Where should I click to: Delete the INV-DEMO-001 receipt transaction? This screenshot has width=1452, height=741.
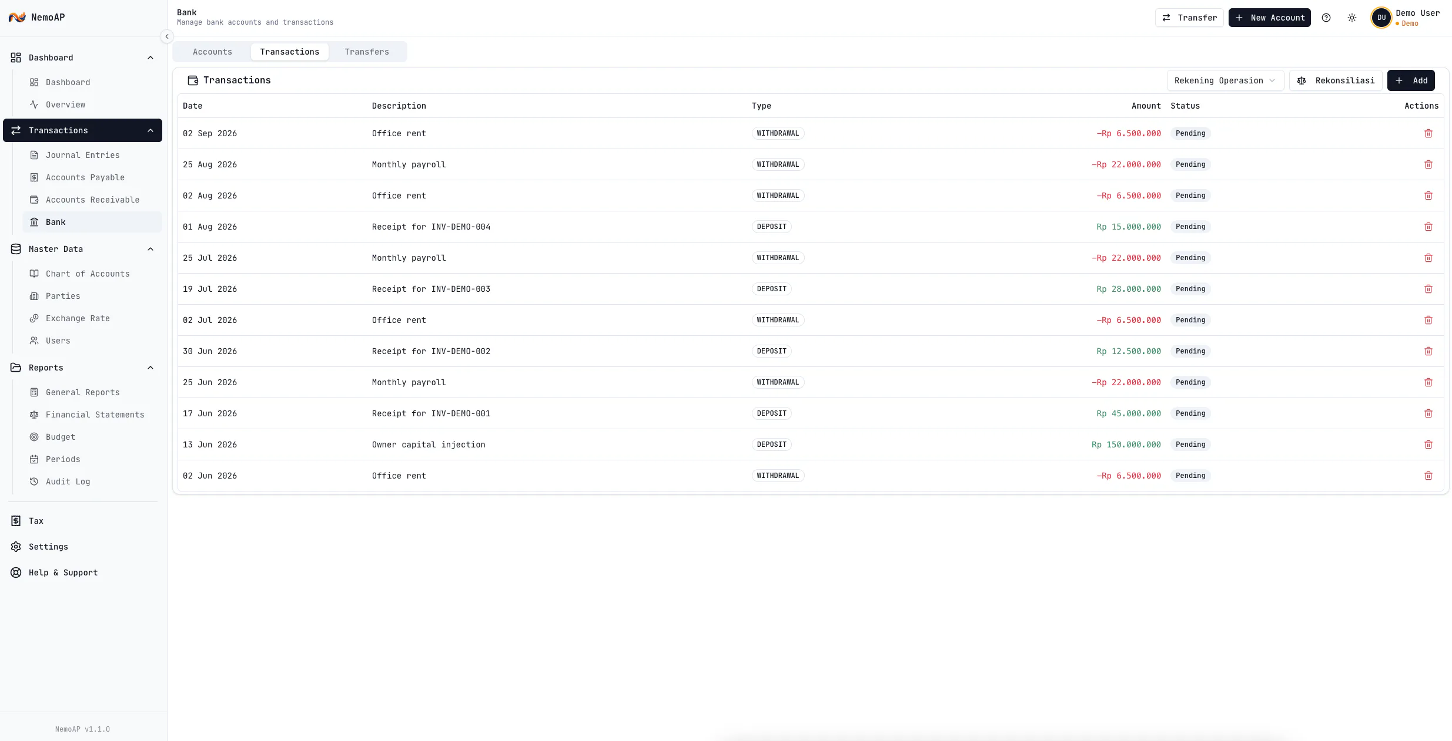(1428, 413)
